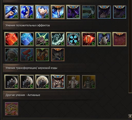
Task: Activate the howling wolf buff skill
Action: (104, 39)
